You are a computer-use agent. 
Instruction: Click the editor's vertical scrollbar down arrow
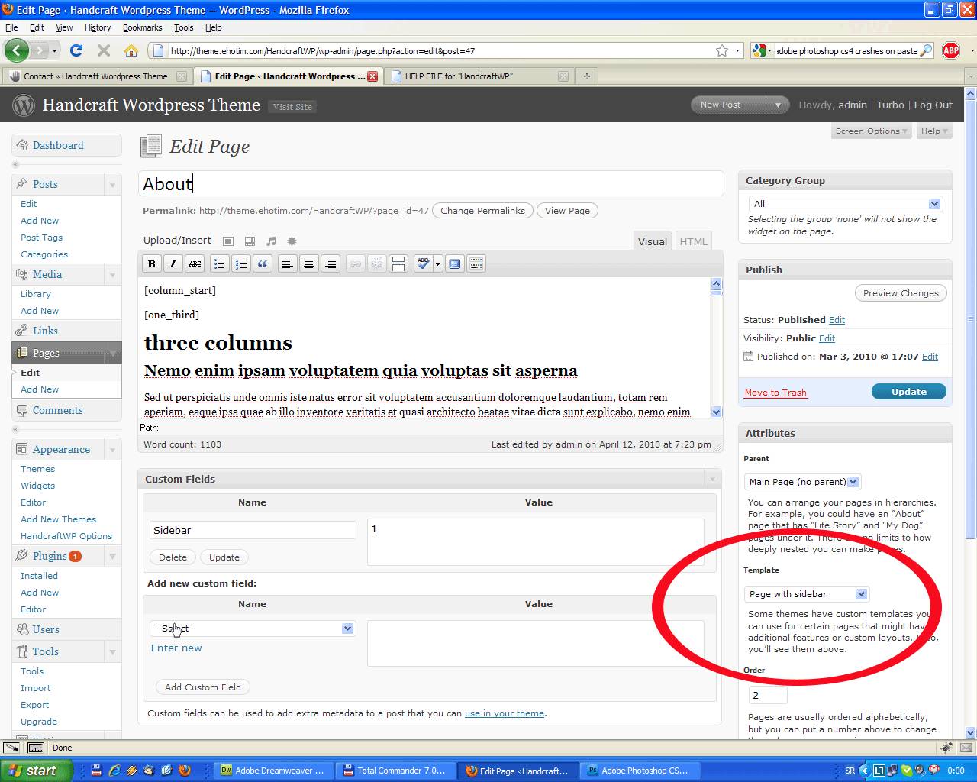click(x=716, y=412)
